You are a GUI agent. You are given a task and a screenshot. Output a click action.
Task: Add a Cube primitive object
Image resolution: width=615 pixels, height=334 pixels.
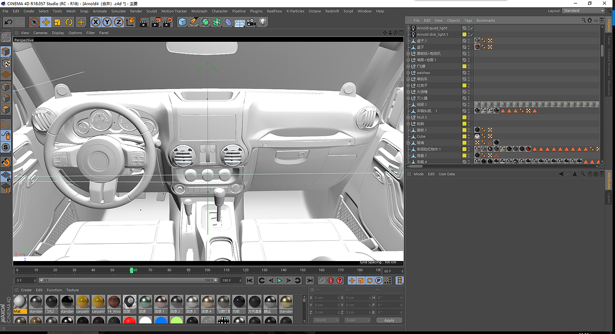(182, 22)
